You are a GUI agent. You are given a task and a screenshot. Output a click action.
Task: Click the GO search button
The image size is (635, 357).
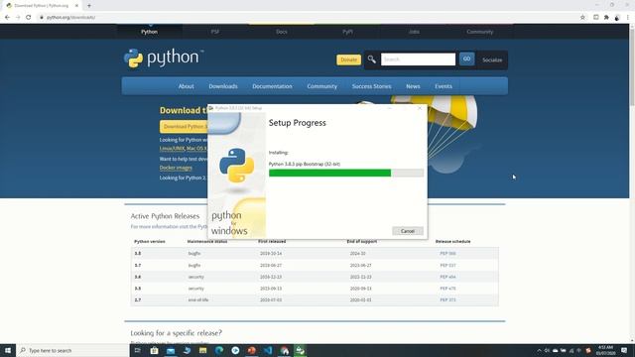(467, 59)
